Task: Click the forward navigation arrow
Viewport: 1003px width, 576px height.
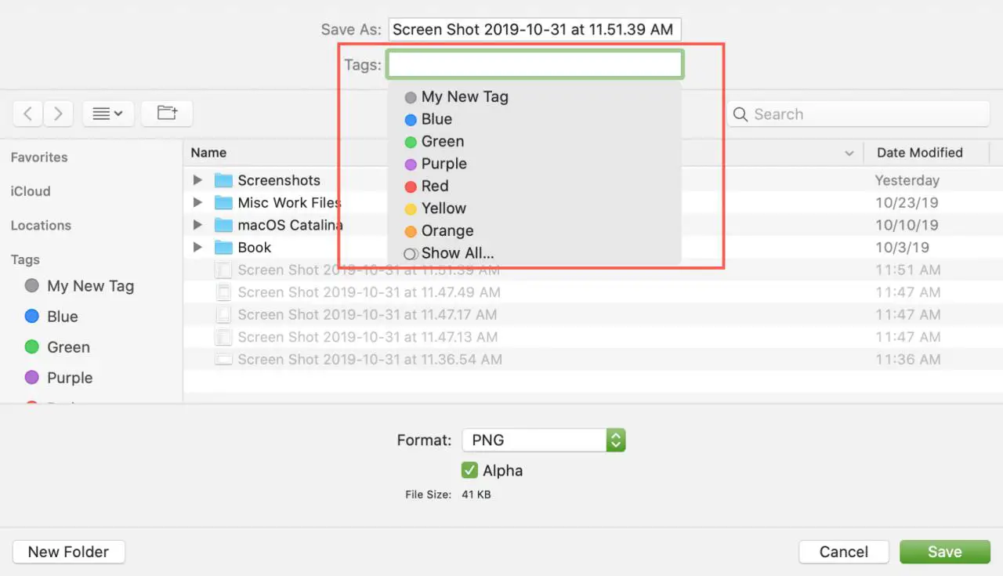Action: (x=59, y=114)
